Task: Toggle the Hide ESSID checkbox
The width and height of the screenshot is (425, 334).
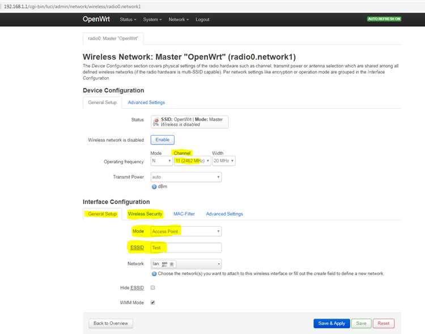Action: (153, 288)
